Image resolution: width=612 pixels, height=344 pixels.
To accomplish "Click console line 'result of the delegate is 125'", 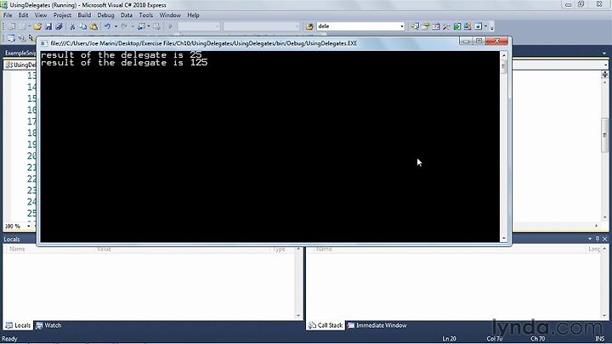I will click(124, 63).
